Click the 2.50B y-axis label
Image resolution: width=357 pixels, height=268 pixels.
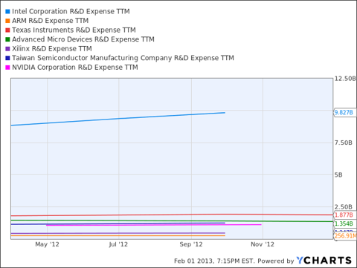coord(344,207)
